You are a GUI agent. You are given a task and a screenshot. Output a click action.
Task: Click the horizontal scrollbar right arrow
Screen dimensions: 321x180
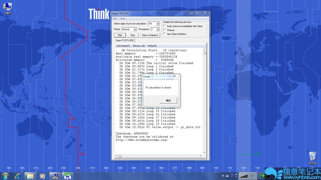point(201,156)
